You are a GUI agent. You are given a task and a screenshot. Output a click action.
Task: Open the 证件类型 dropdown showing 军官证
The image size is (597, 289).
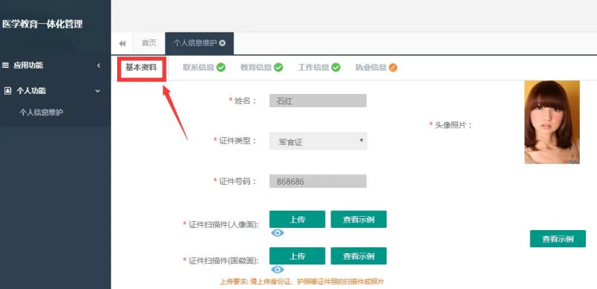click(319, 141)
